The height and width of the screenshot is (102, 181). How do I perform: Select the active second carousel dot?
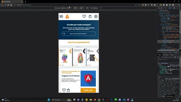tap(78, 47)
